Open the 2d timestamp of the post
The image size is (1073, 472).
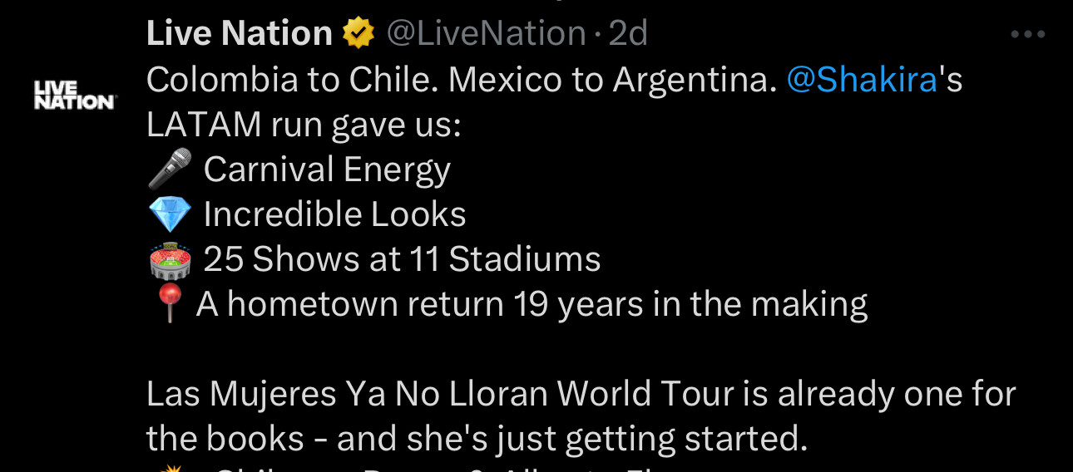coord(628,34)
